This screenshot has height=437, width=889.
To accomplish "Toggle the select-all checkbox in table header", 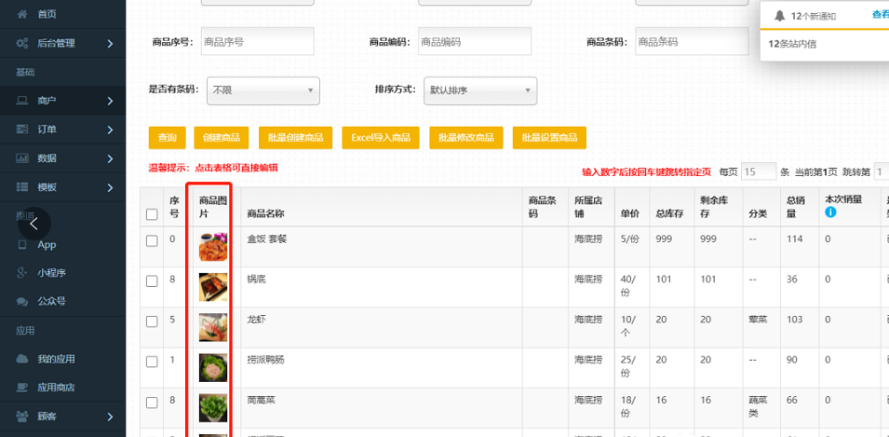I will [x=152, y=214].
